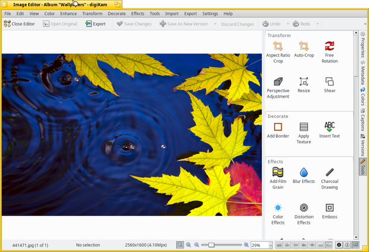
Task: Click the Save Changes toolbar button
Action: tap(134, 24)
